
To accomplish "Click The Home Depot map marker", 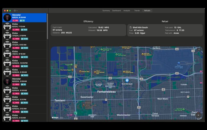I will 72,70.
